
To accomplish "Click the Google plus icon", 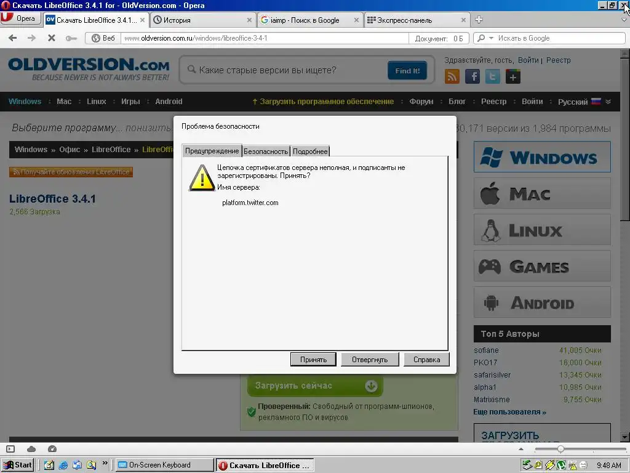I will coord(512,76).
